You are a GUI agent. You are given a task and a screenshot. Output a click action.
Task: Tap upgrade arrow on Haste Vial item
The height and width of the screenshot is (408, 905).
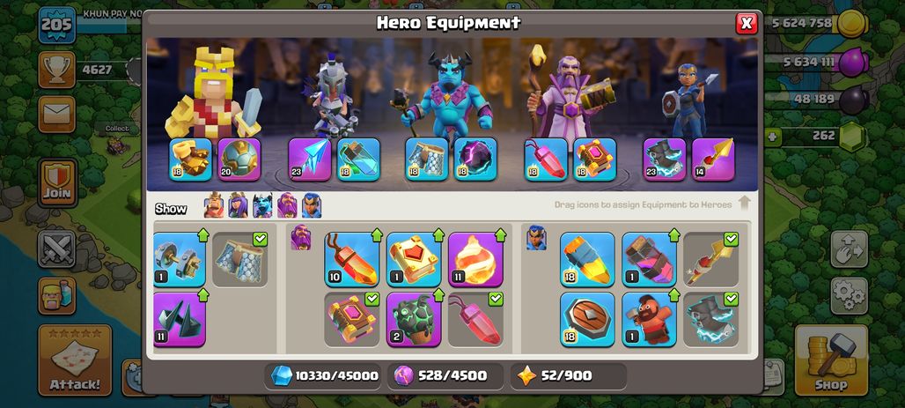pyautogui.click(x=674, y=235)
